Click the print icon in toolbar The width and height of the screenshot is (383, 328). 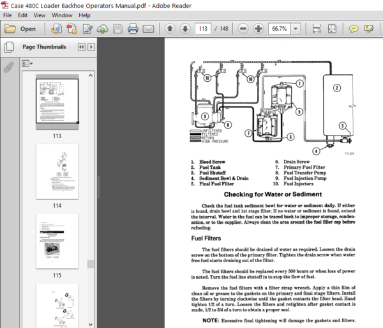(133, 29)
